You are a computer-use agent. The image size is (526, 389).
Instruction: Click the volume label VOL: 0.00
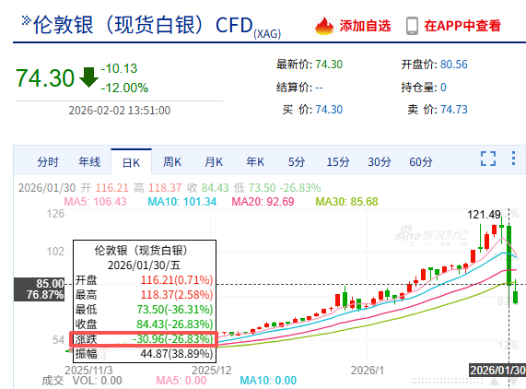point(98,381)
